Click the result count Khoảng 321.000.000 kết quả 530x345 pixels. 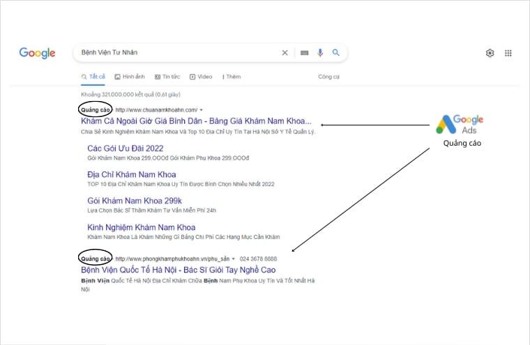click(130, 95)
